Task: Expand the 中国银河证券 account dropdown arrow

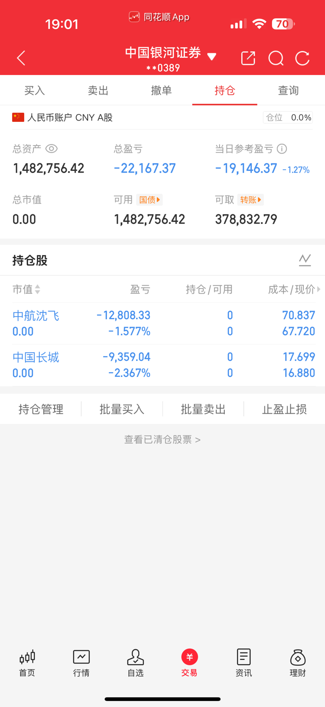Action: (x=211, y=56)
